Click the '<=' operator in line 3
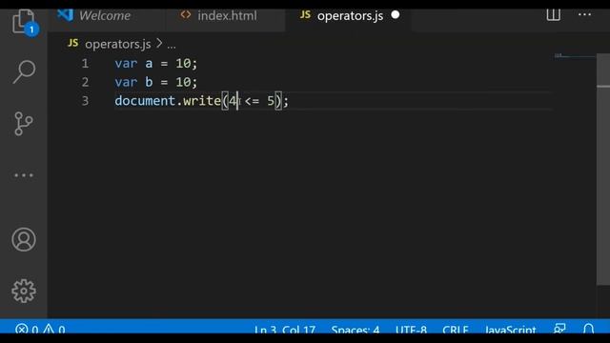This screenshot has width=610, height=343. point(252,101)
